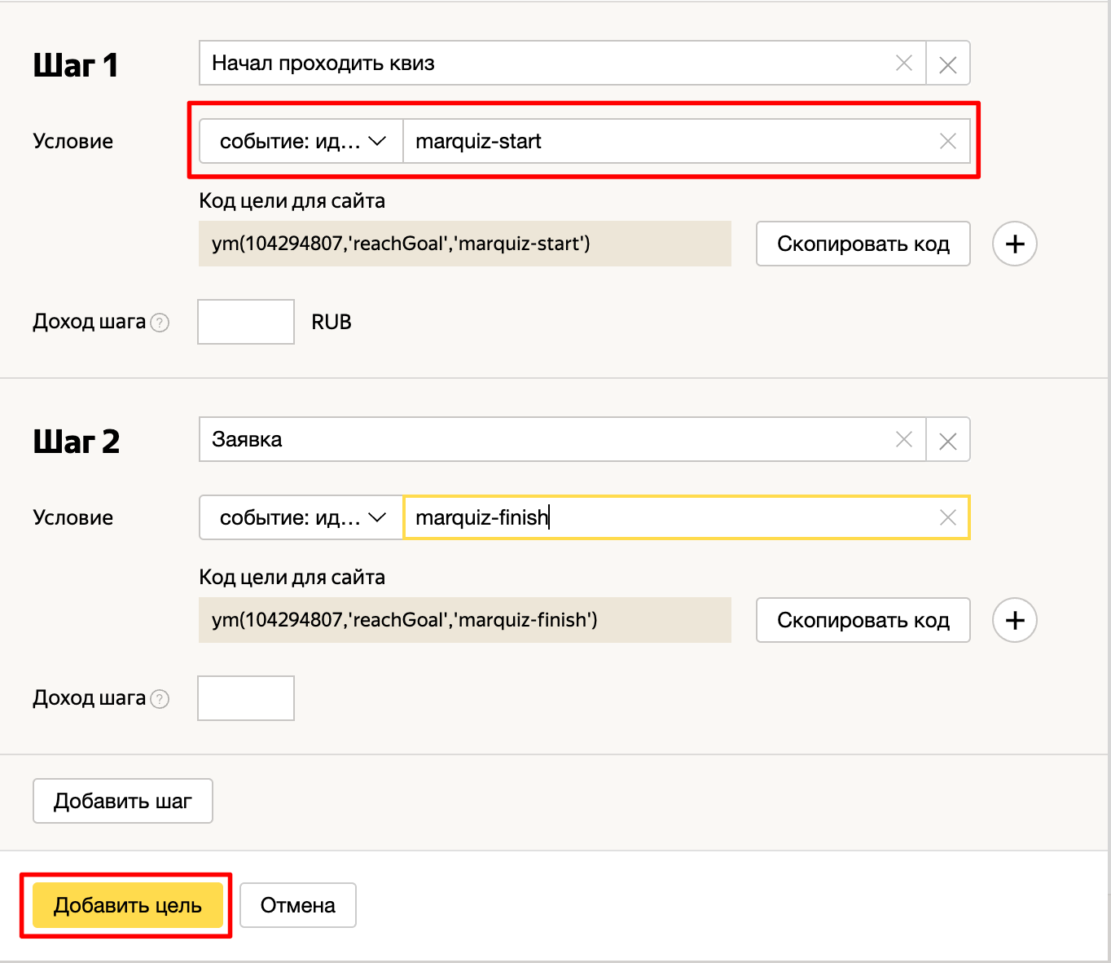The image size is (1111, 963).
Task: Copy the marquiz-start goal code
Action: point(863,244)
